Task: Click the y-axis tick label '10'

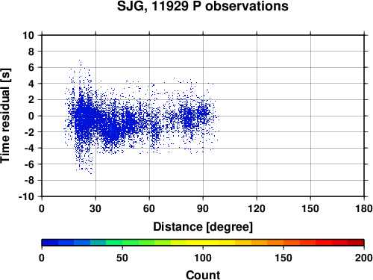Action: point(28,35)
